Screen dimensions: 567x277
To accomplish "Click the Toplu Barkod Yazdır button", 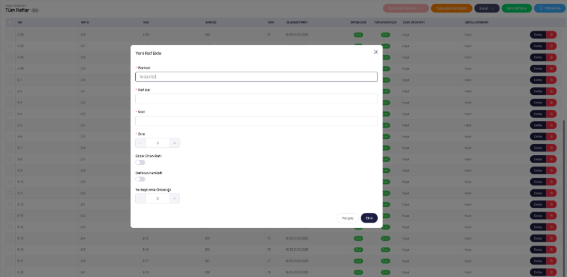I will click(x=451, y=9).
